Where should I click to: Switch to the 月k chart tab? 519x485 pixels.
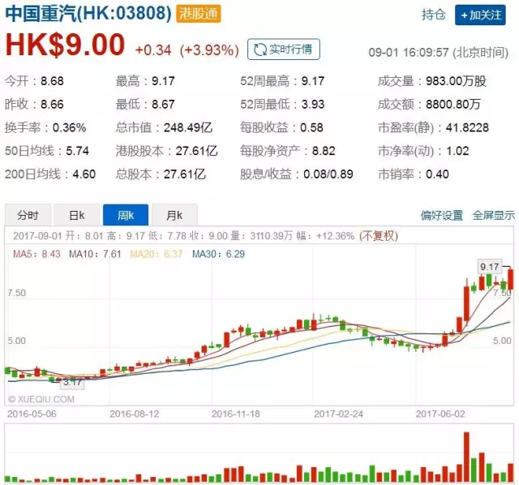[175, 216]
